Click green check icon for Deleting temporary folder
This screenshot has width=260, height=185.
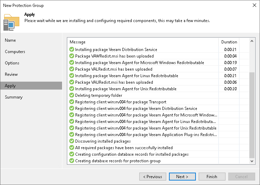tap(72, 95)
